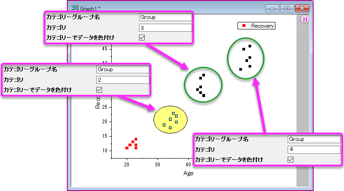Image resolution: width=344 pixels, height=191 pixels.
Task: Click the Graph1 window title
Action: [90, 8]
